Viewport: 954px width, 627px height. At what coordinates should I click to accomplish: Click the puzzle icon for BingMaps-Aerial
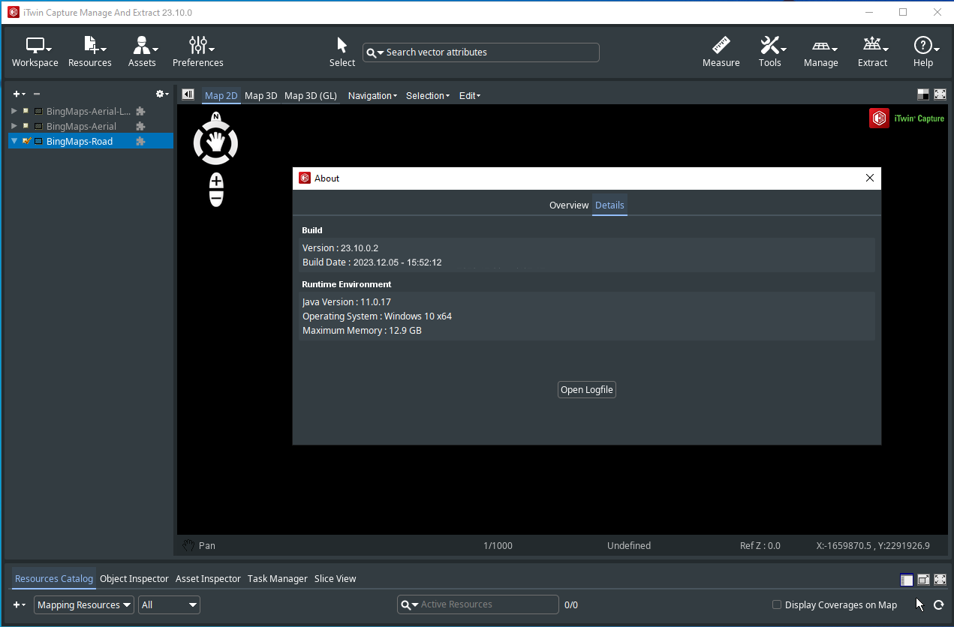click(x=140, y=126)
